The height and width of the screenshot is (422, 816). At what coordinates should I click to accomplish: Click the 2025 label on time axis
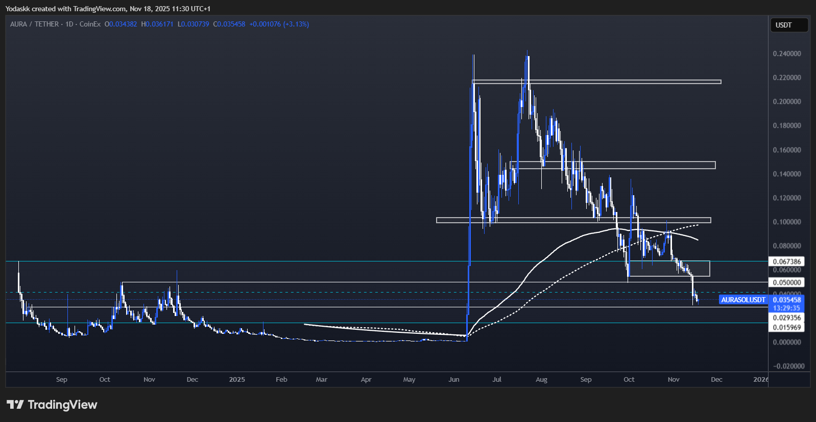237,380
